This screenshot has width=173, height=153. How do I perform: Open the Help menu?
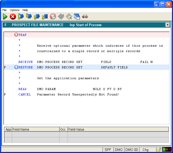click(x=25, y=10)
